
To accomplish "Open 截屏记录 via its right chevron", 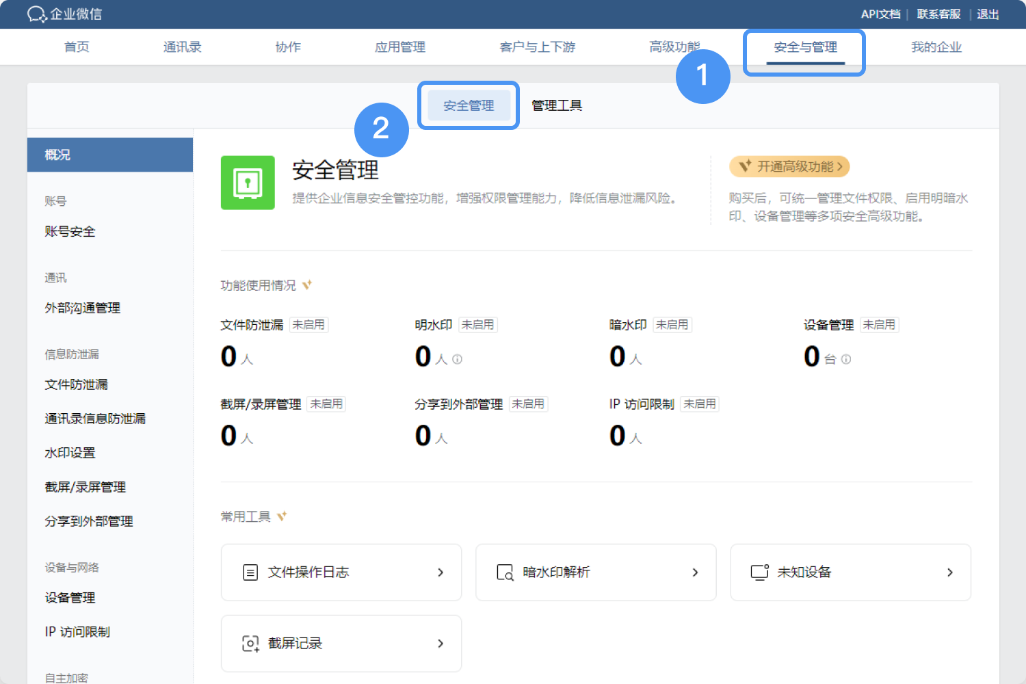I will [440, 644].
